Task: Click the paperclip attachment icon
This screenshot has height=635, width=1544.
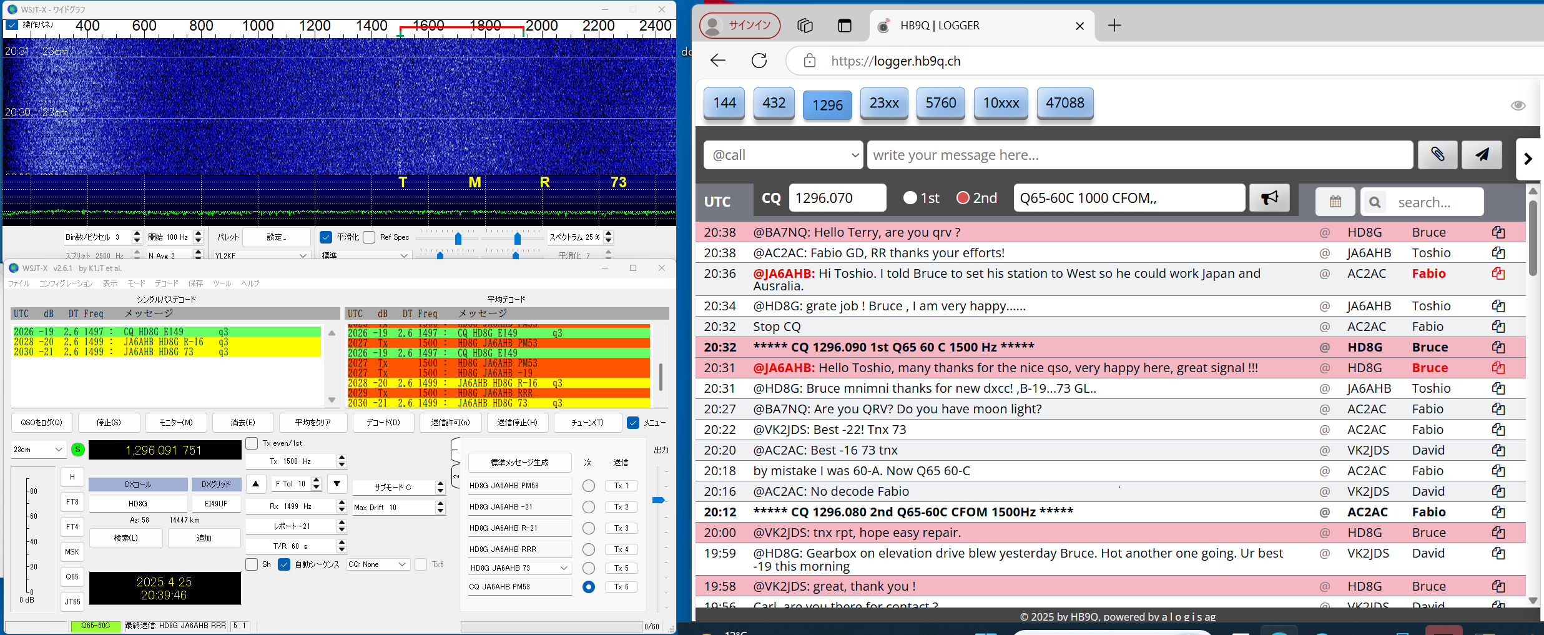Action: point(1437,155)
